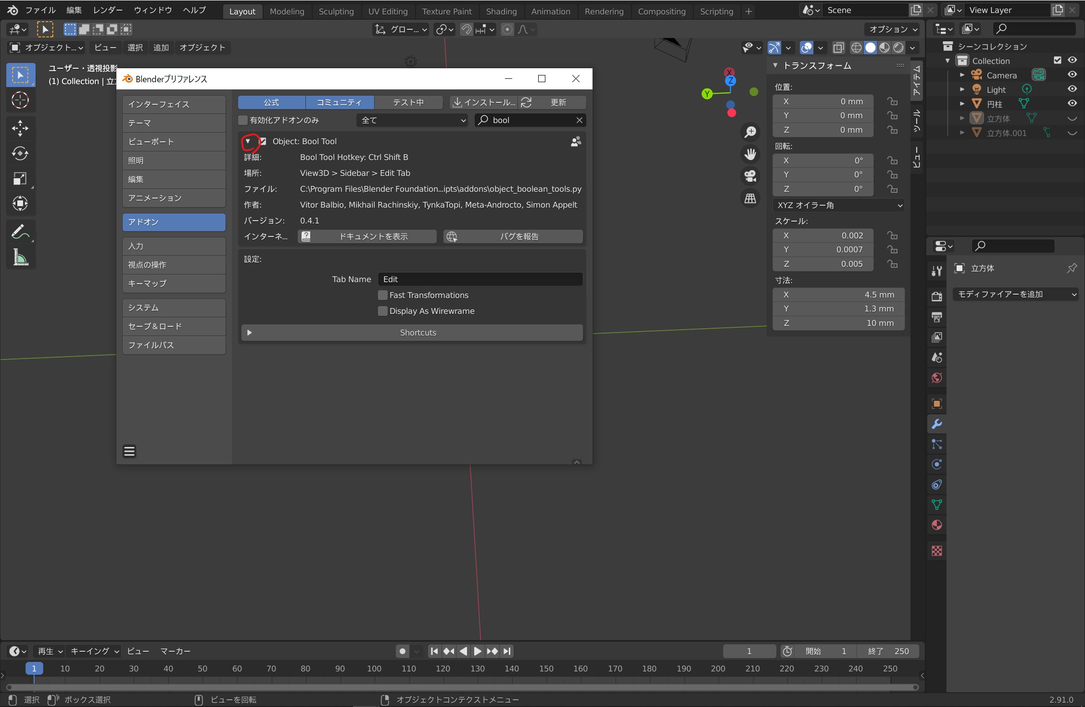Open the Material properties tab icon
This screenshot has height=707, width=1085.
point(937,525)
